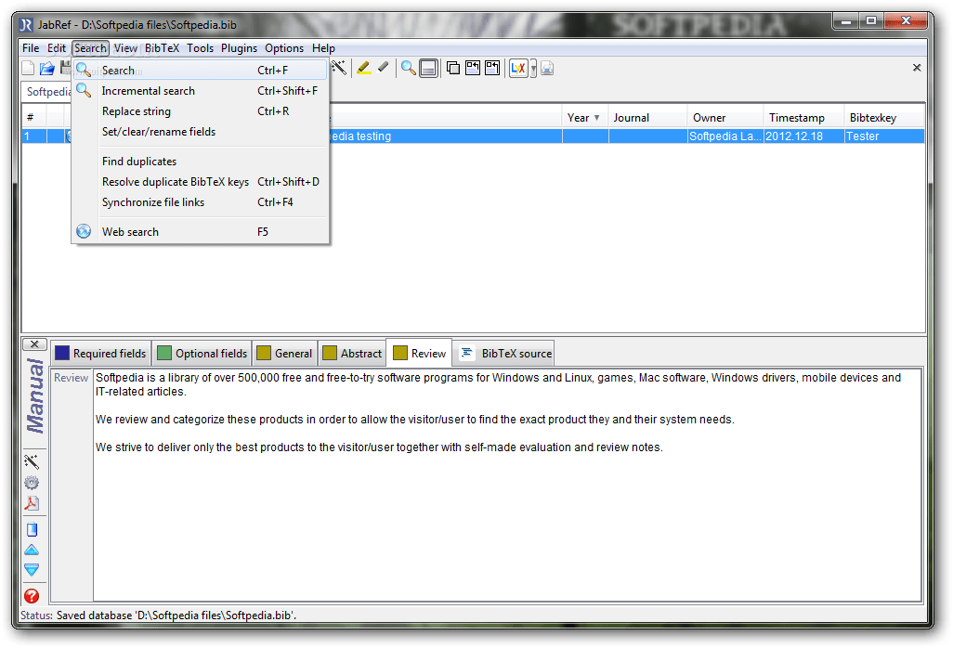Choose Search (Ctrl+F) from the Search menu
Image resolution: width=953 pixels, height=648 pixels.
tap(201, 71)
